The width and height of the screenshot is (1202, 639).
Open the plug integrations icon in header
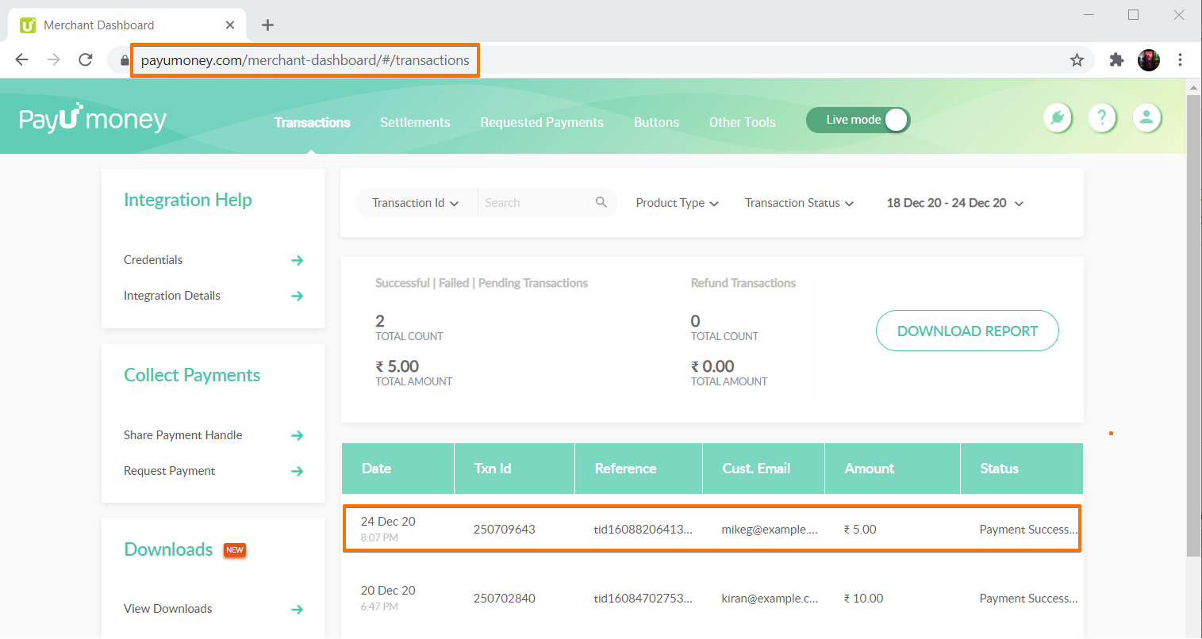1058,118
